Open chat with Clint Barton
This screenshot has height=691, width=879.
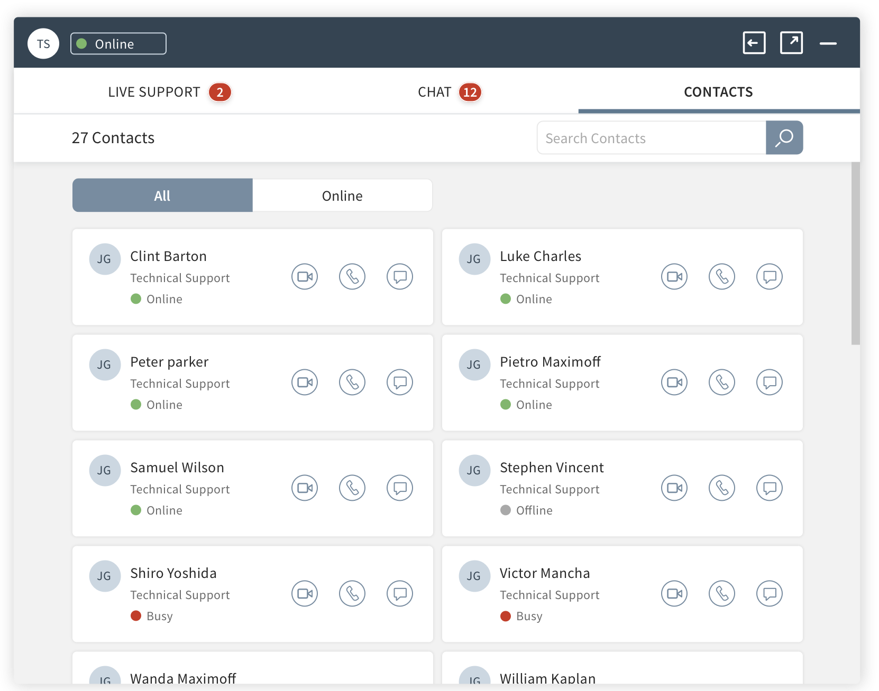tap(400, 276)
